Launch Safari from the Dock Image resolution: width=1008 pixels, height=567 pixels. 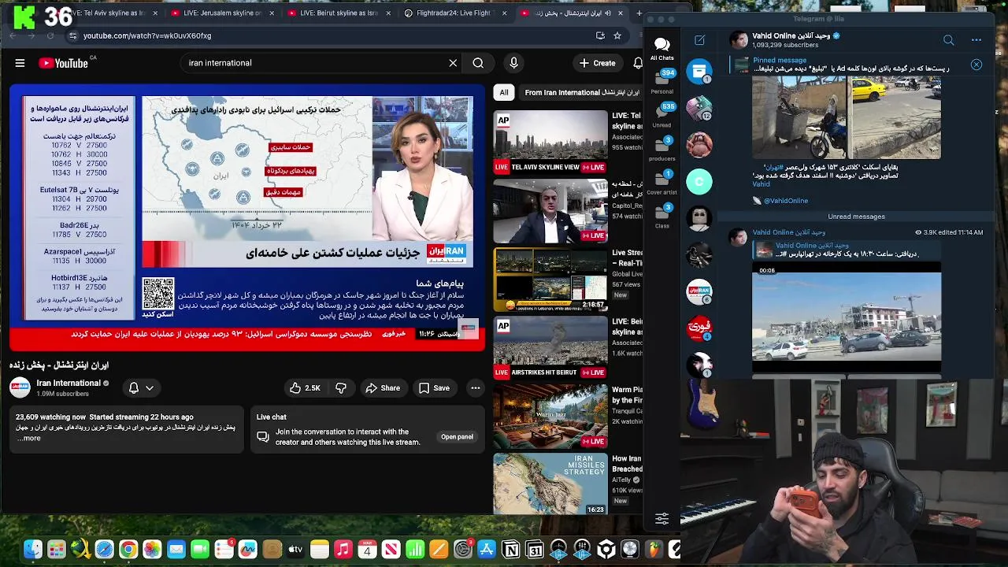(x=104, y=550)
